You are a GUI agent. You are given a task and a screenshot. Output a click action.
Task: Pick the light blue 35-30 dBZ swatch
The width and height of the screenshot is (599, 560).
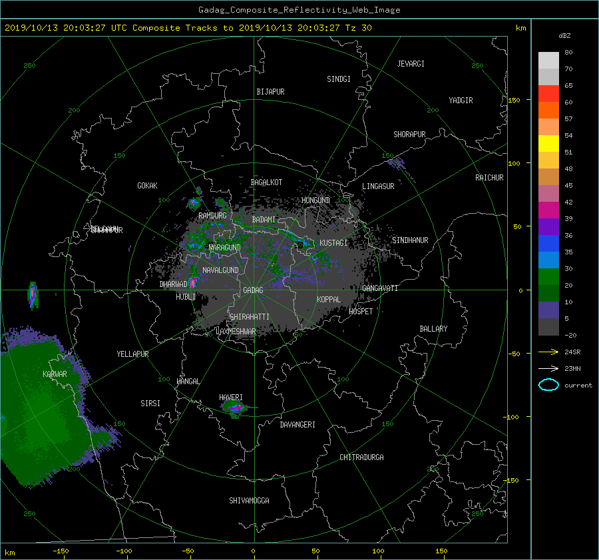[x=548, y=260]
